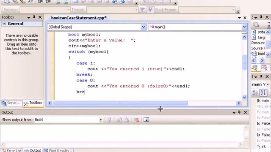
Task: Close the booleanCaseStatement.cpp document
Action: 245,18
